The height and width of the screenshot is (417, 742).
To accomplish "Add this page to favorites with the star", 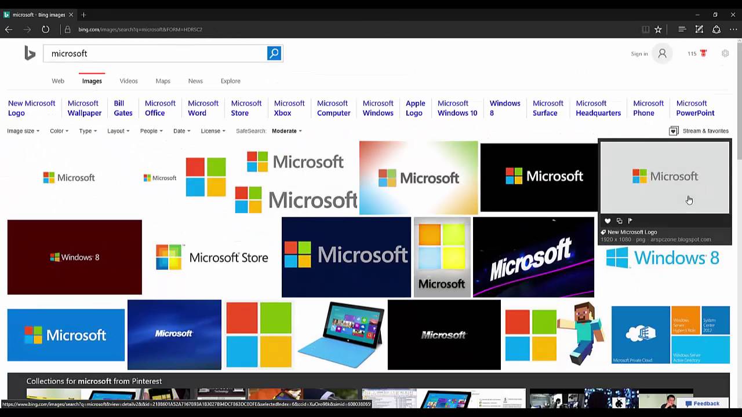I will [658, 30].
